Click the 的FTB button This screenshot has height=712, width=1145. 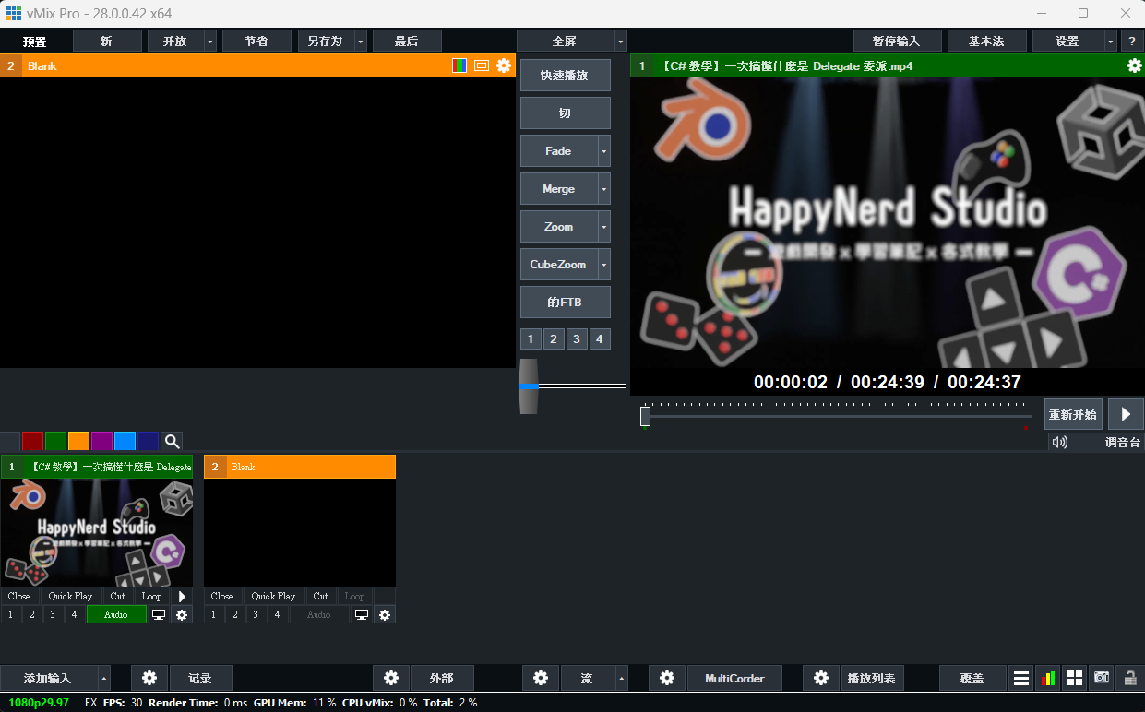[x=565, y=303]
